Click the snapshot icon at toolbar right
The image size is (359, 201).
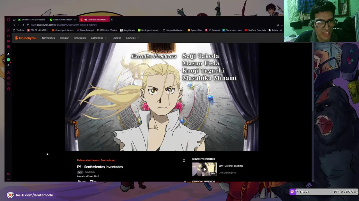(282, 25)
